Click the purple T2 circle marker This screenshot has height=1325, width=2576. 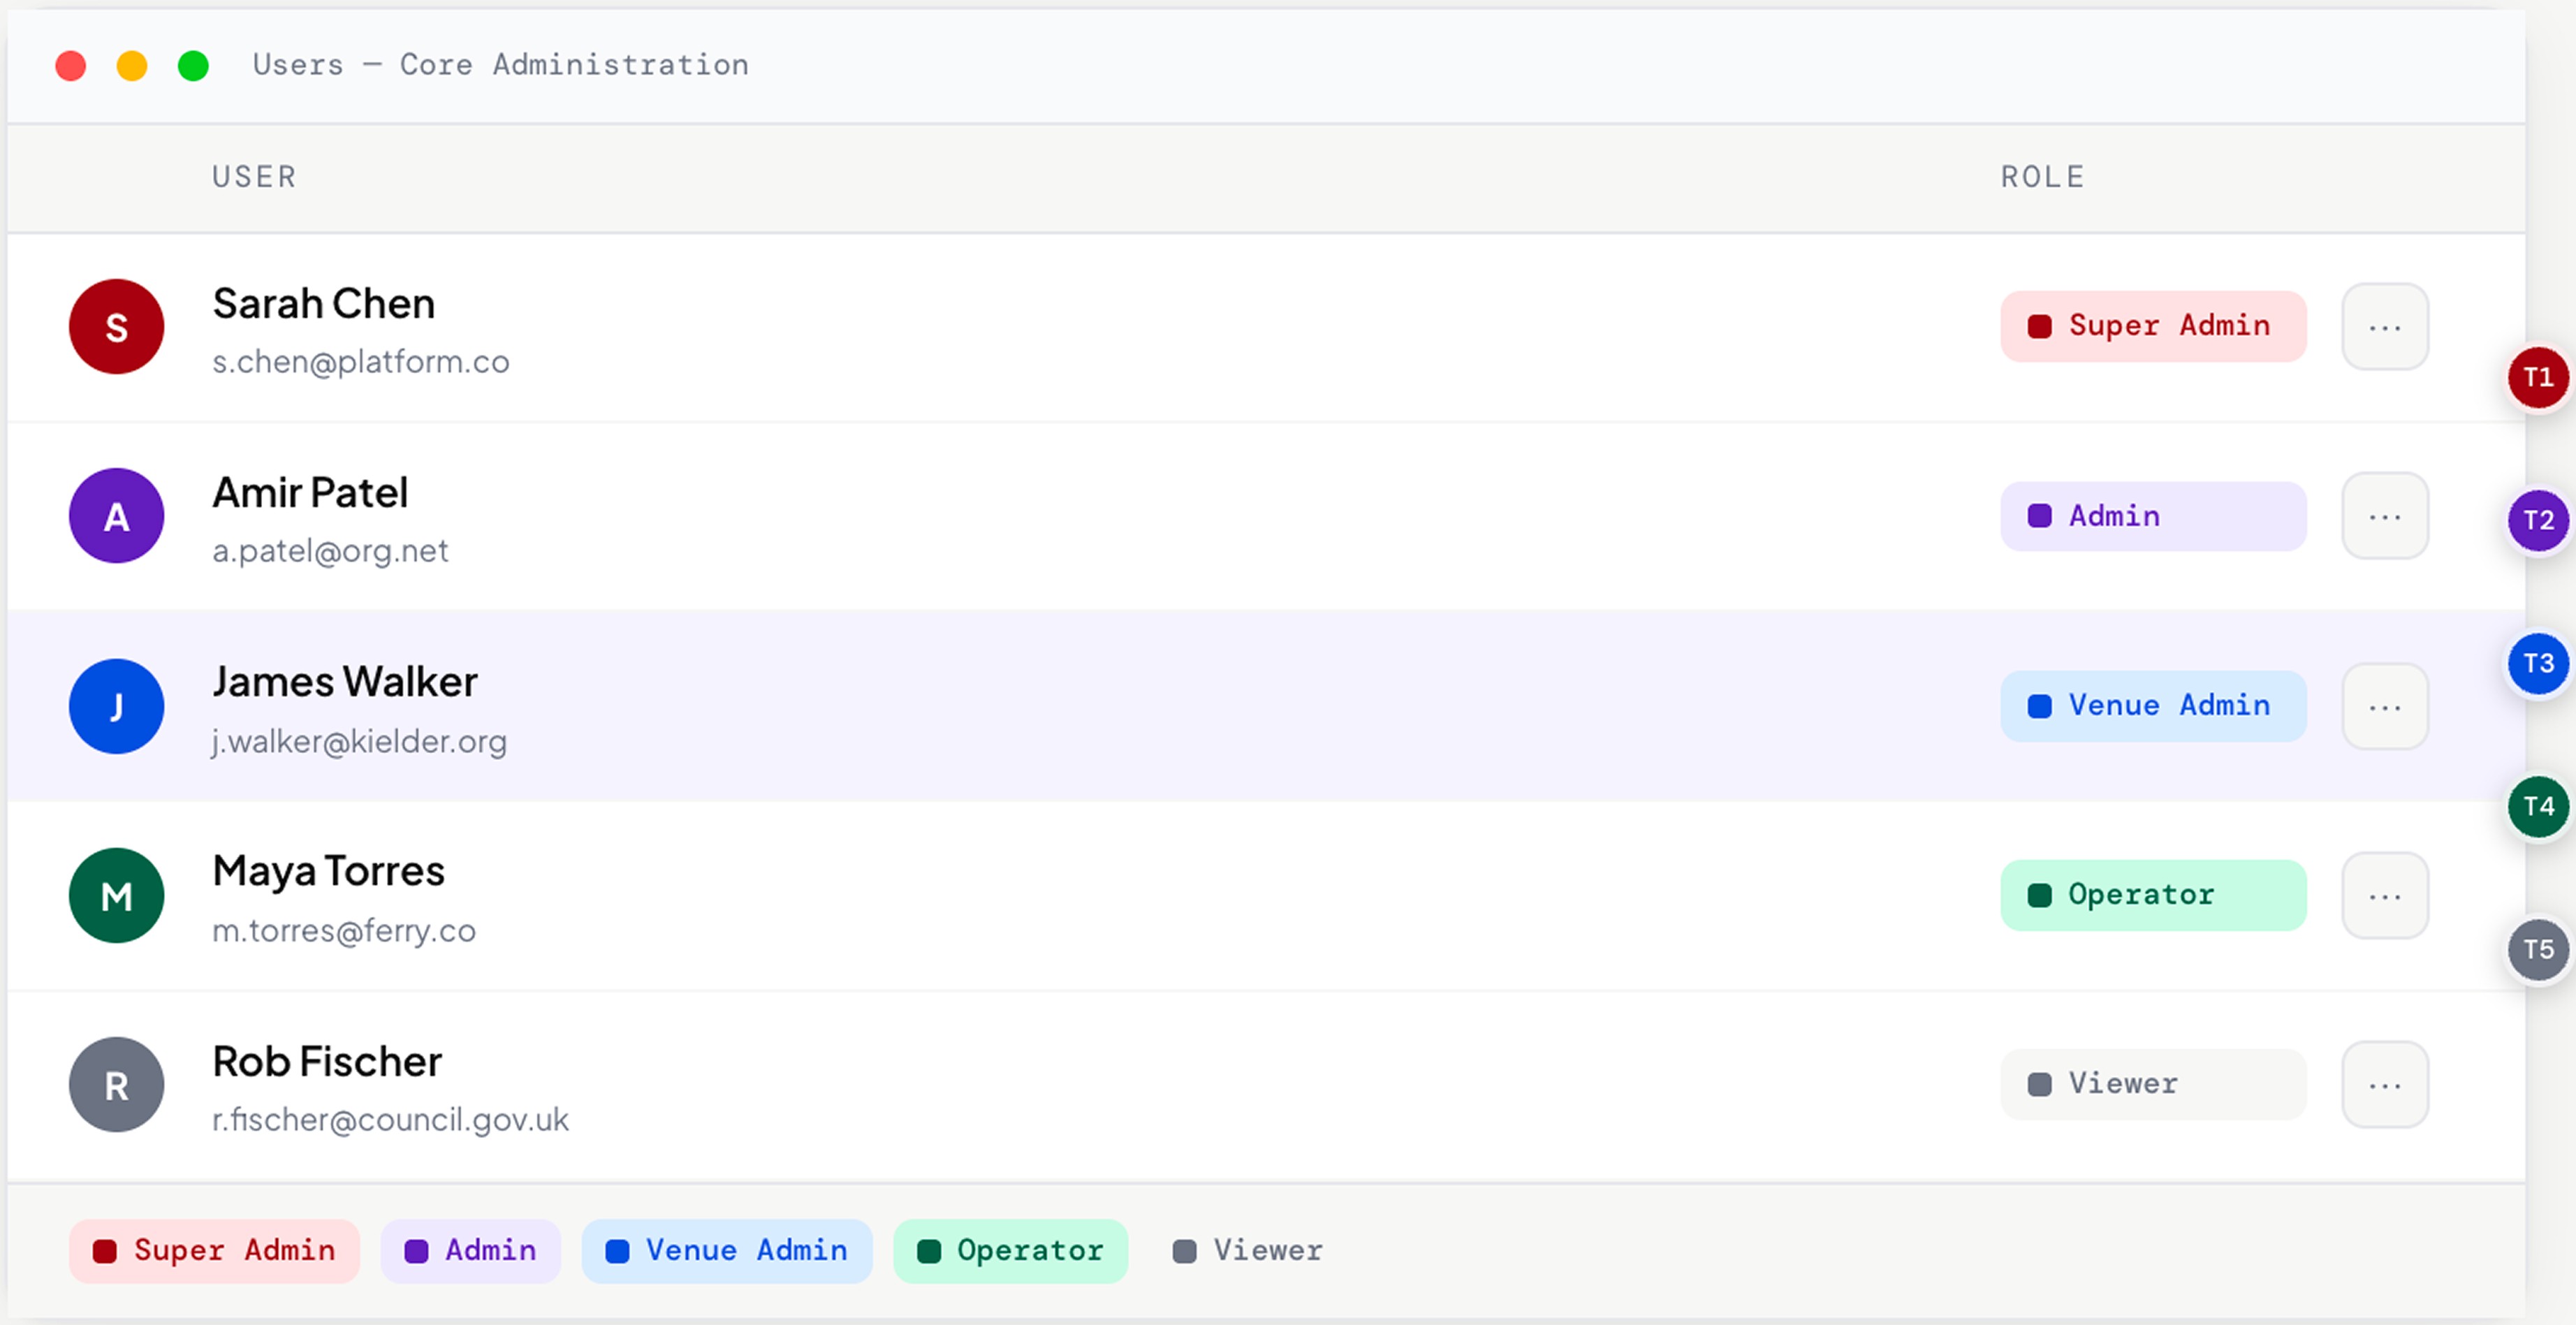[2537, 520]
